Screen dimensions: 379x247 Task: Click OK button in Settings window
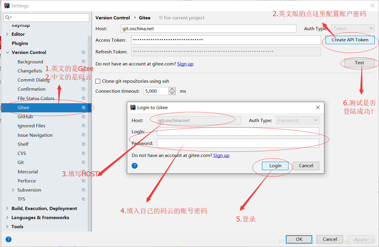pos(299,239)
